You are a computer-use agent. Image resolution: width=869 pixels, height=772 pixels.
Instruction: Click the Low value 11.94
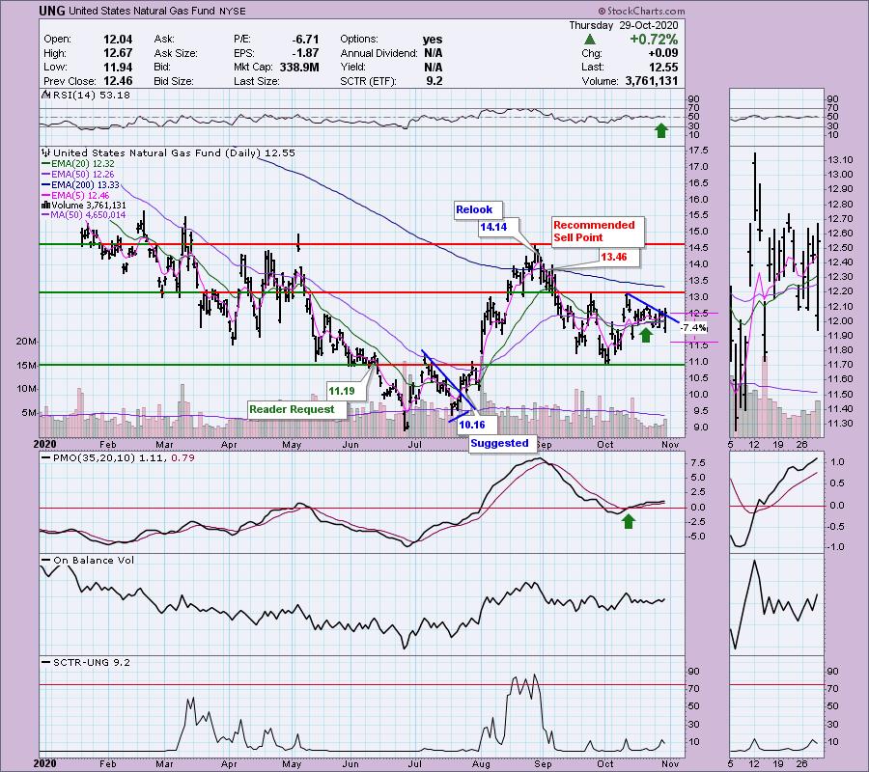pos(118,67)
